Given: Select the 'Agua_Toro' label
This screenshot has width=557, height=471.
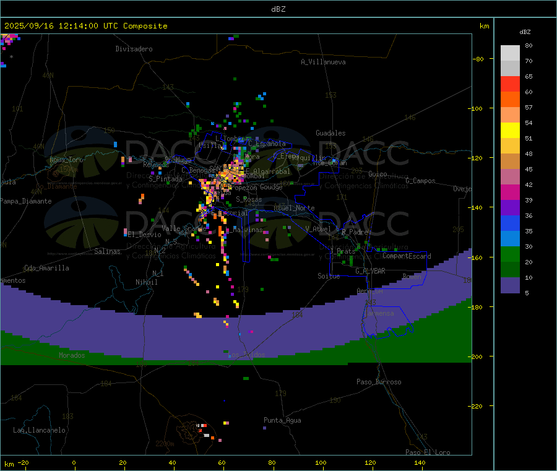Looking at the screenshot, I should point(66,160).
